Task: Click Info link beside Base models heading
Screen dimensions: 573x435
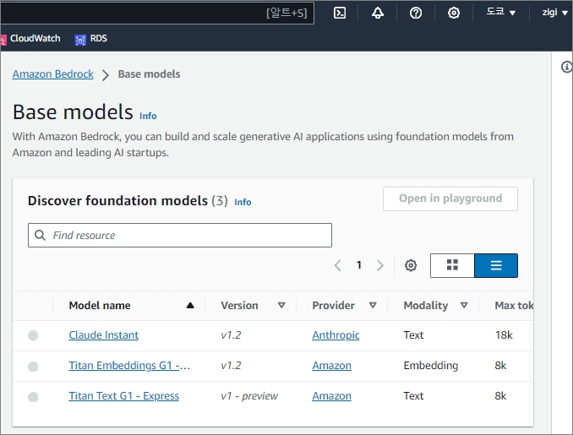Action: (x=148, y=116)
